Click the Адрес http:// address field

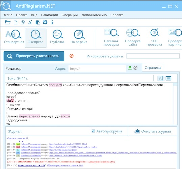(97, 69)
